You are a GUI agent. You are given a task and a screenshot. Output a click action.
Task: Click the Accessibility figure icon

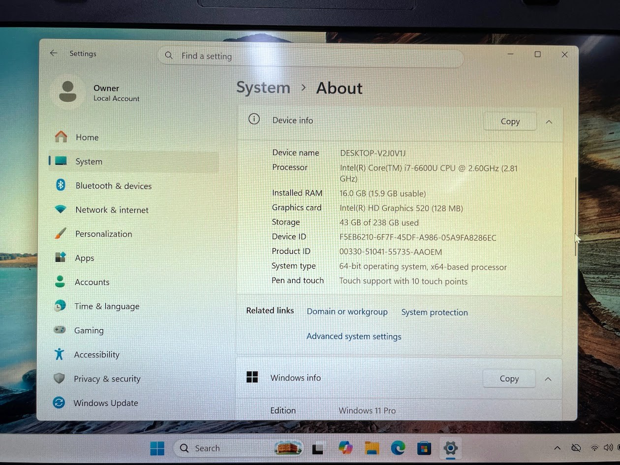59,354
